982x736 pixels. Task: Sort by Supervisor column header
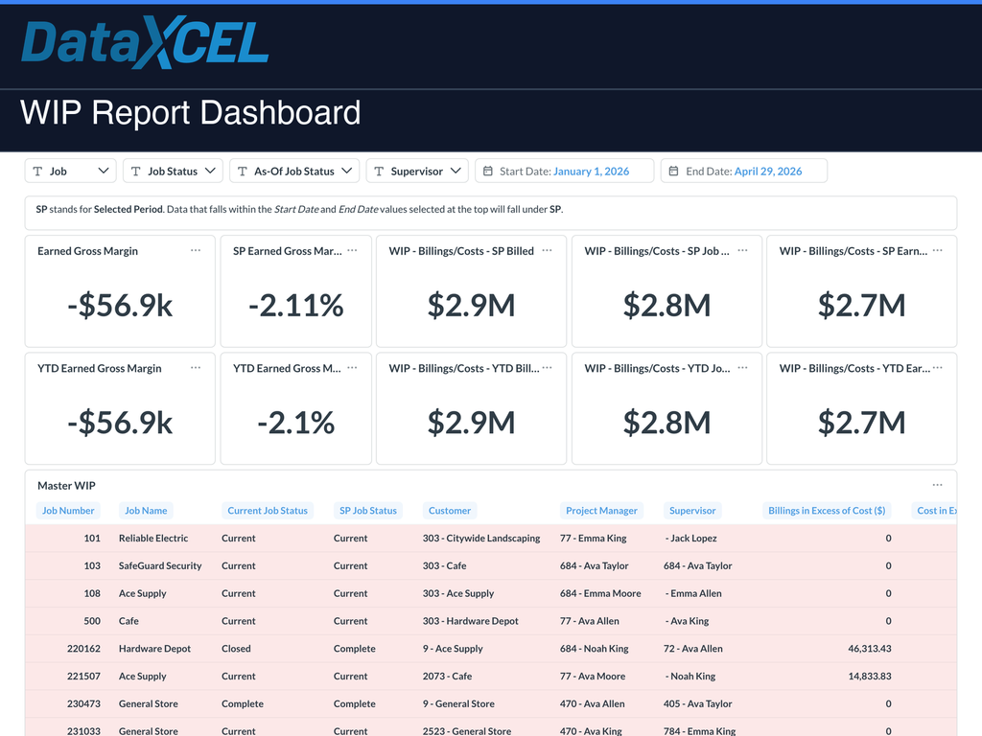pos(692,511)
